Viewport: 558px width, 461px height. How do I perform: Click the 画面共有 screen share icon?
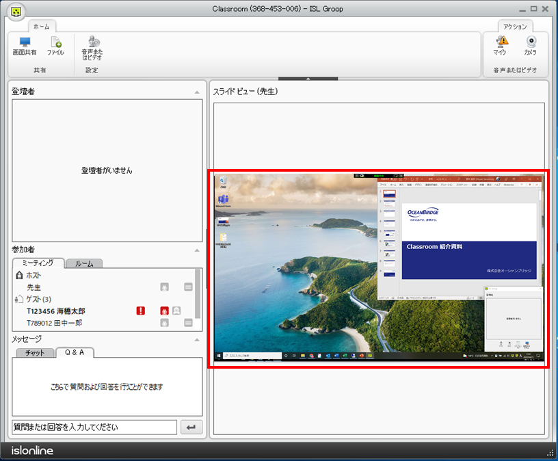25,46
